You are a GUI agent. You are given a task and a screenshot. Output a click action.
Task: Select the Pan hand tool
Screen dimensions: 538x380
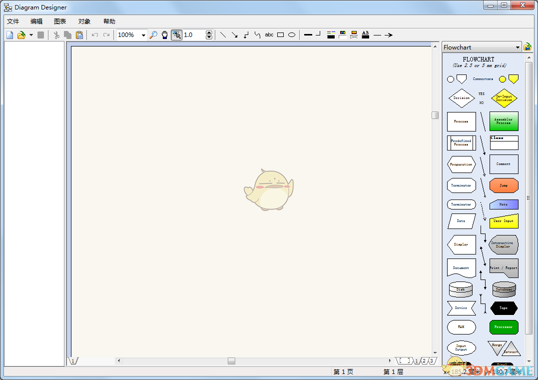pos(165,35)
